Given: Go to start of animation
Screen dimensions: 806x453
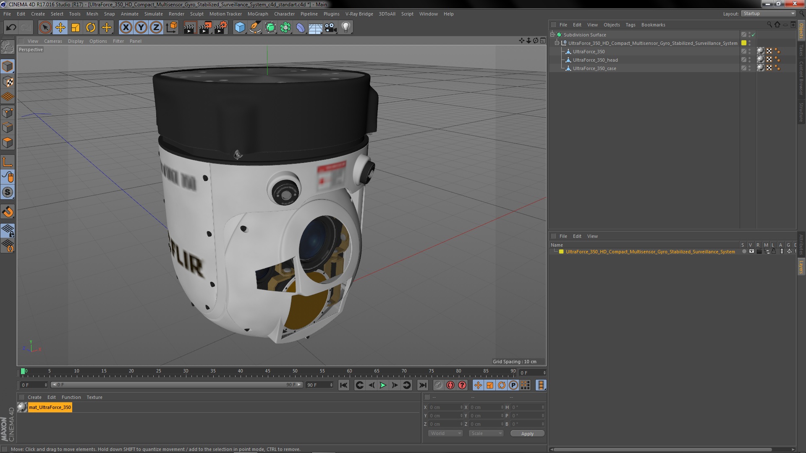Looking at the screenshot, I should 344,385.
